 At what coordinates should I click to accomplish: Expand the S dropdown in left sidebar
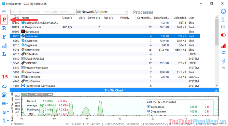pos(6,112)
